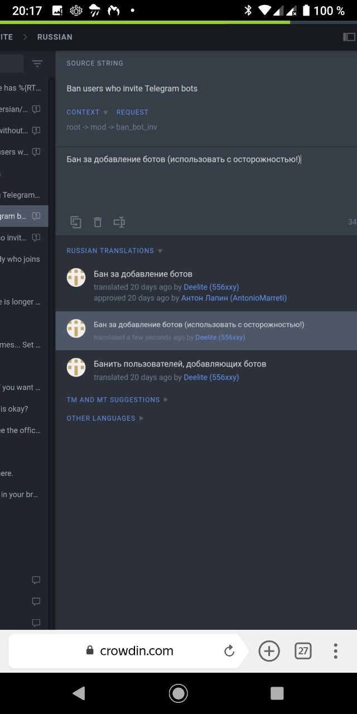Toggle the sidebar panel layout icon
The image size is (357, 714).
(x=349, y=37)
